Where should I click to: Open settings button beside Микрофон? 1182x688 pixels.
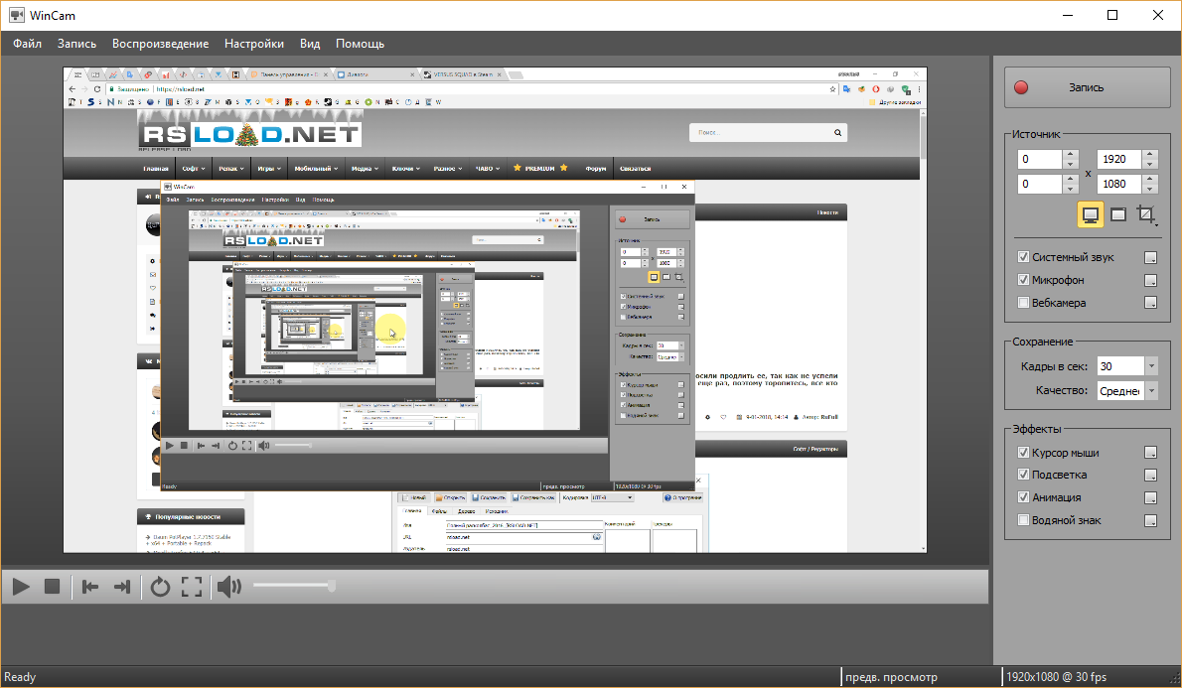point(1150,280)
